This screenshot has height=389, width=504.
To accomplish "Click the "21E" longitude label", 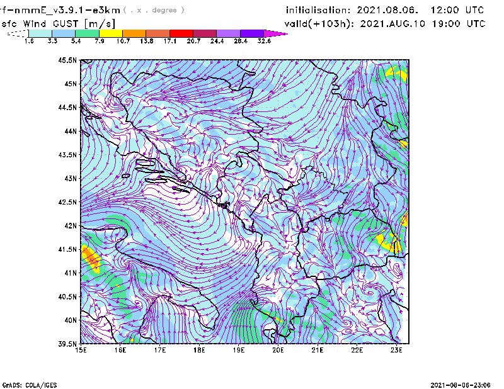I will pyautogui.click(x=318, y=350).
